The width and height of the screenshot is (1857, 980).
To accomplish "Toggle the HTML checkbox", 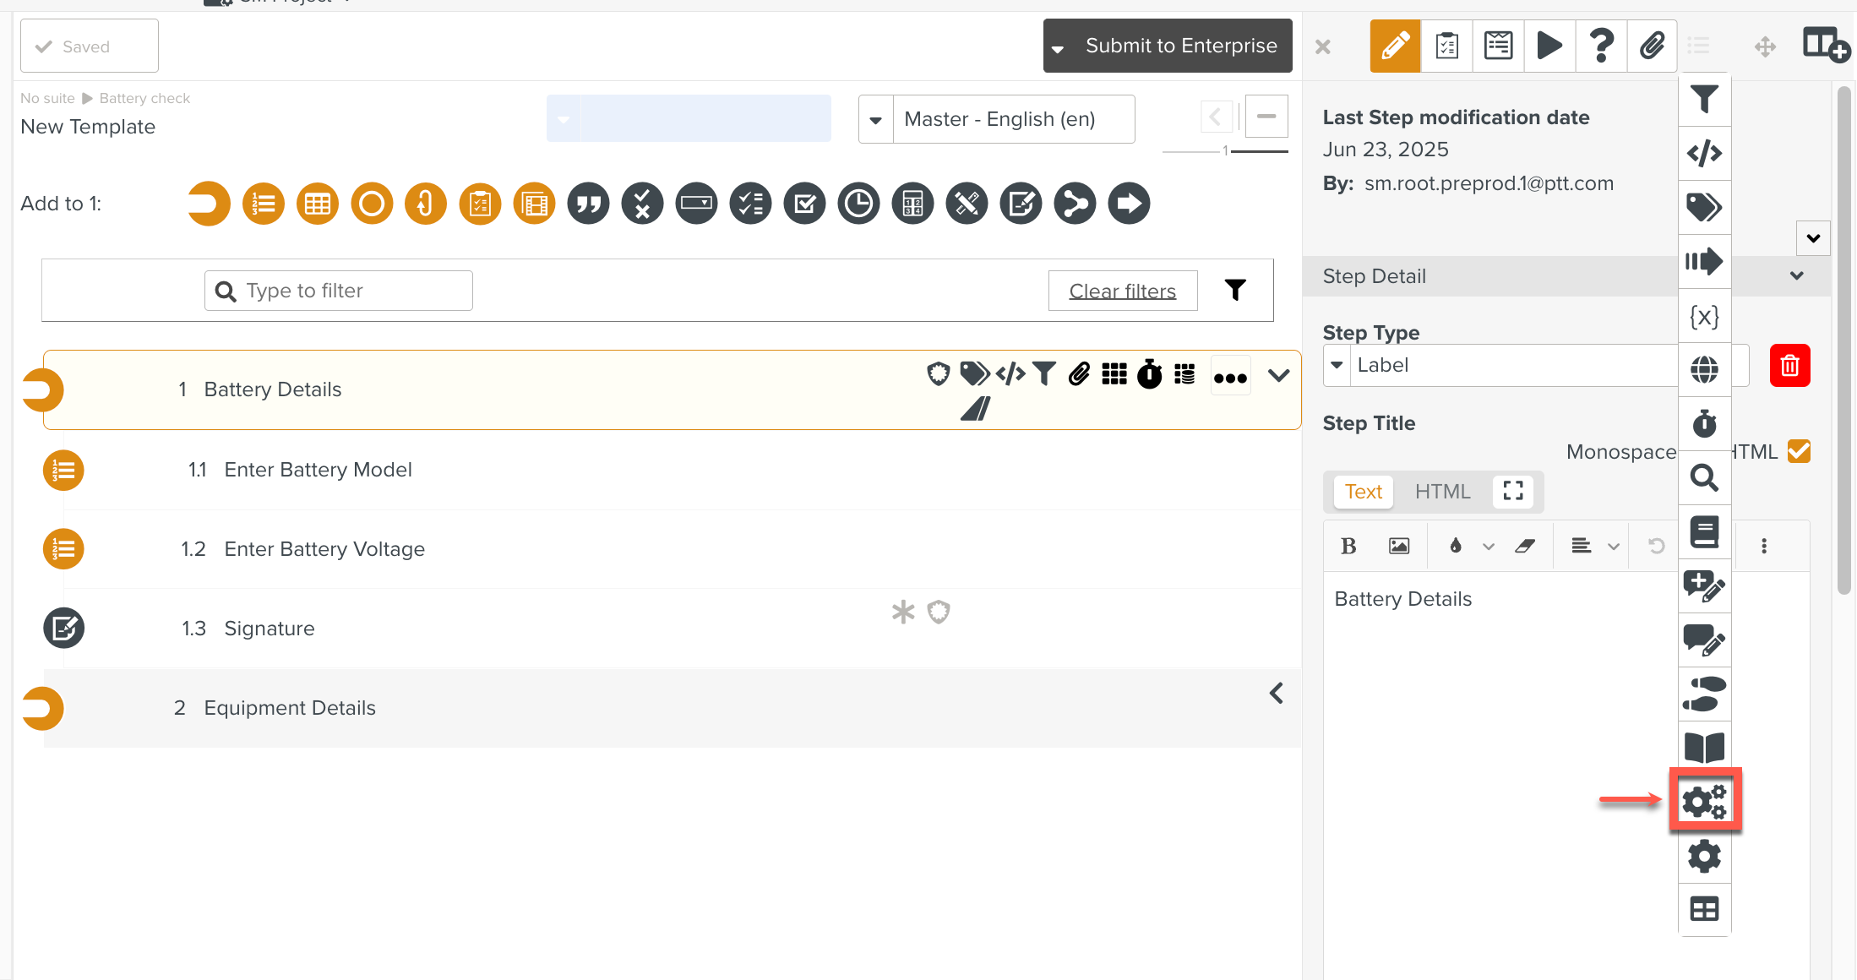I will 1800,452.
